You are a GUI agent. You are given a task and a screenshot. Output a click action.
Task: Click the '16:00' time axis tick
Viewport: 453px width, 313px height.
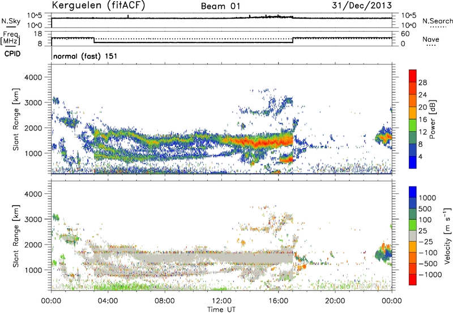coord(278,301)
